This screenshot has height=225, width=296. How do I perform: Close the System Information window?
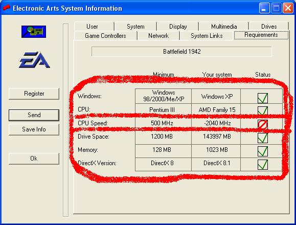288,8
